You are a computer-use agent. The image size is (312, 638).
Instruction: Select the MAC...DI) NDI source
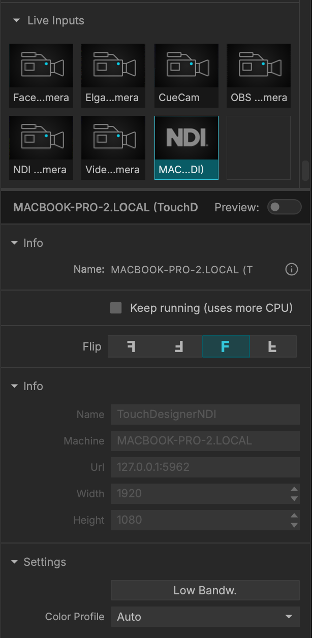tap(186, 147)
